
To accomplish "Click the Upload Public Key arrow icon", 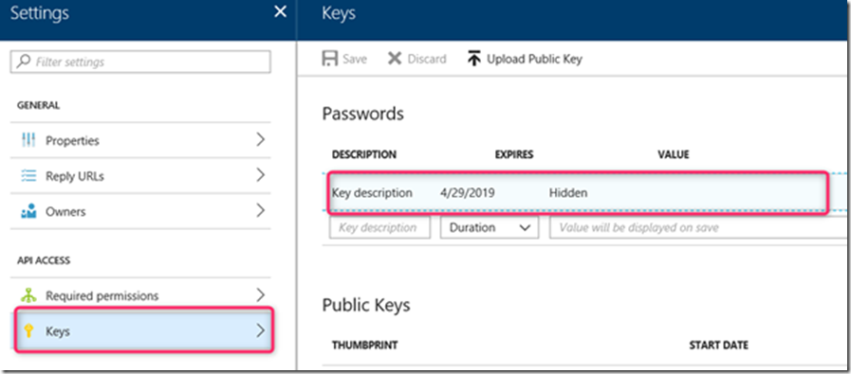I will [x=473, y=59].
